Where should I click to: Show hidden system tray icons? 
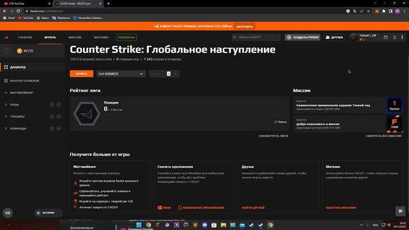click(x=361, y=225)
